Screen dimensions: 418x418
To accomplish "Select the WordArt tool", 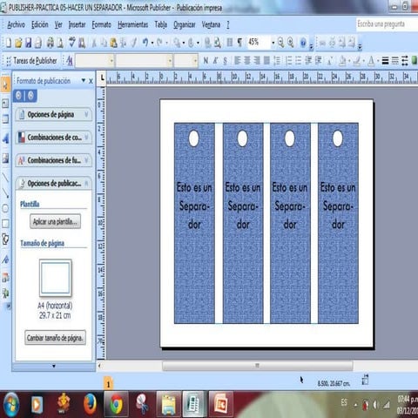I will 5,138.
